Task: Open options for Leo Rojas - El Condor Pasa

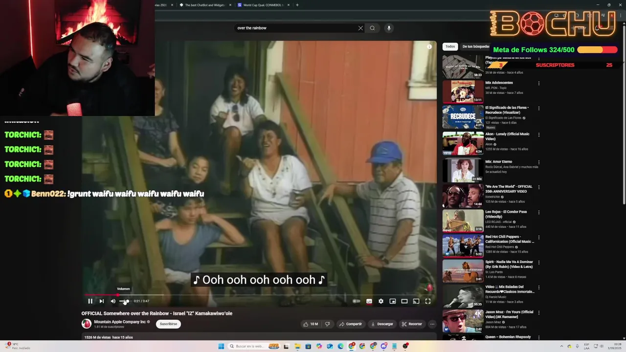Action: pos(539,213)
